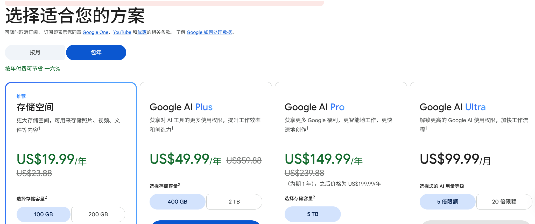Click the AI Ultra description 解锁更高的 Google AI 使用权限
Screen dimensions: 535x224
pyautogui.click(x=474, y=125)
